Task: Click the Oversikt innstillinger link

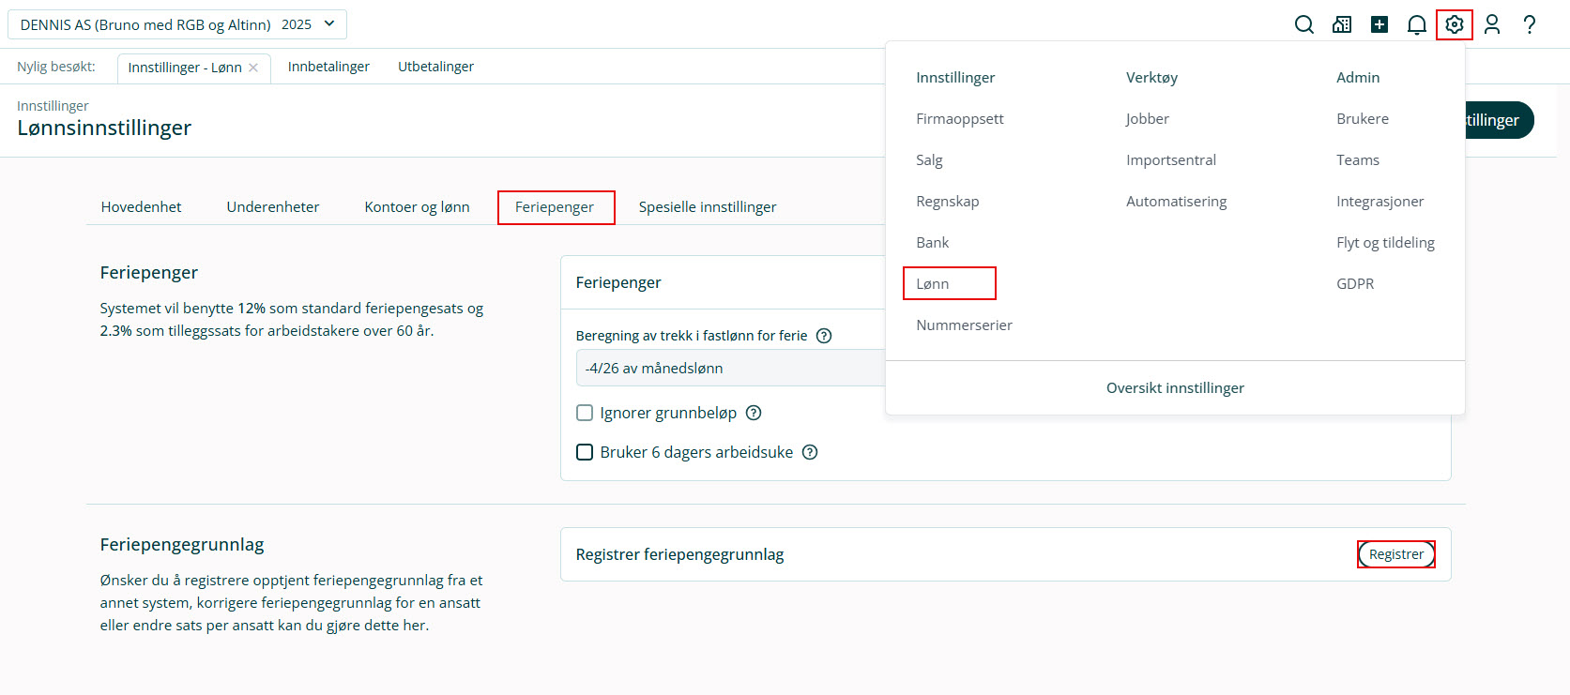Action: pyautogui.click(x=1175, y=388)
